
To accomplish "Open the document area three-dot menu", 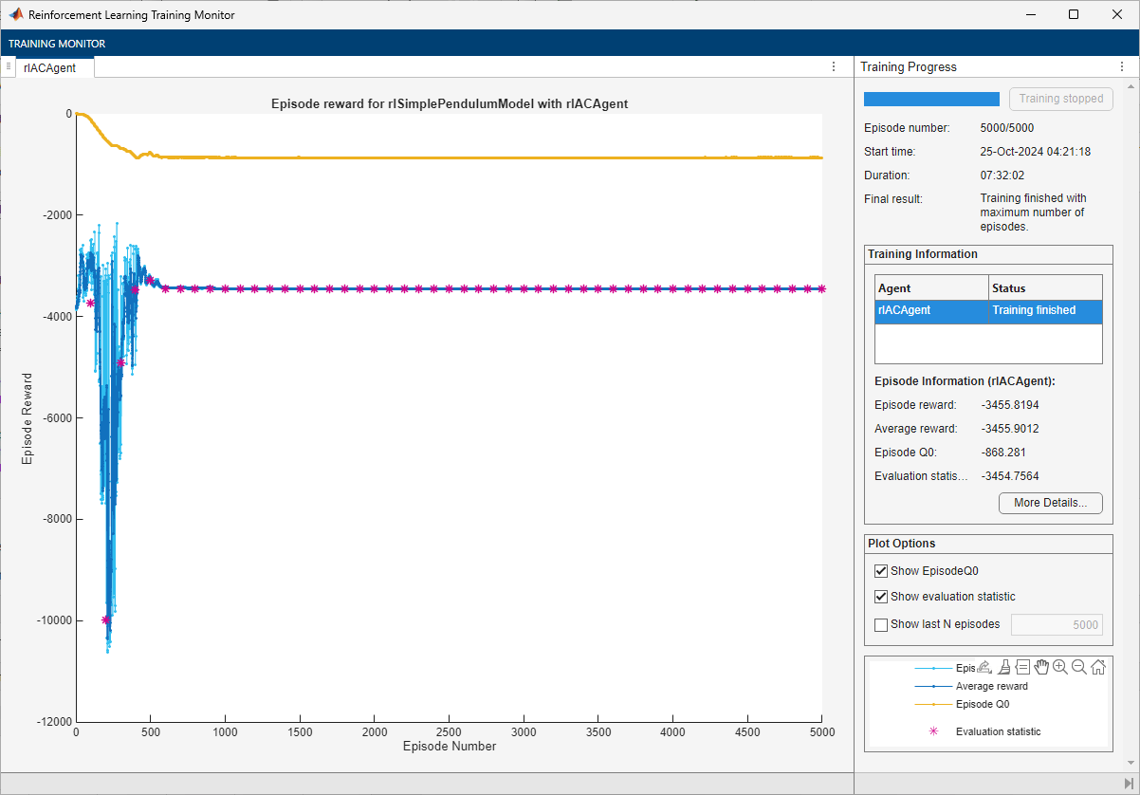I will pos(834,67).
